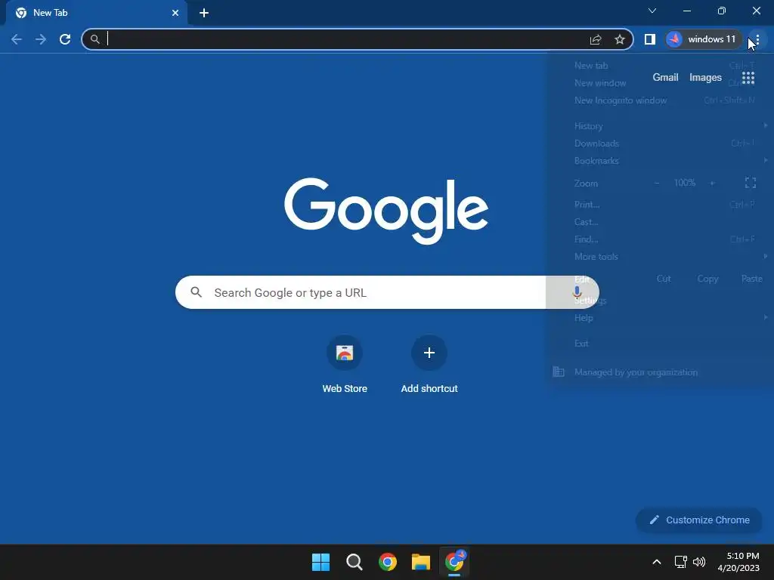Click the Google logo
774x580 pixels.
[x=386, y=211]
